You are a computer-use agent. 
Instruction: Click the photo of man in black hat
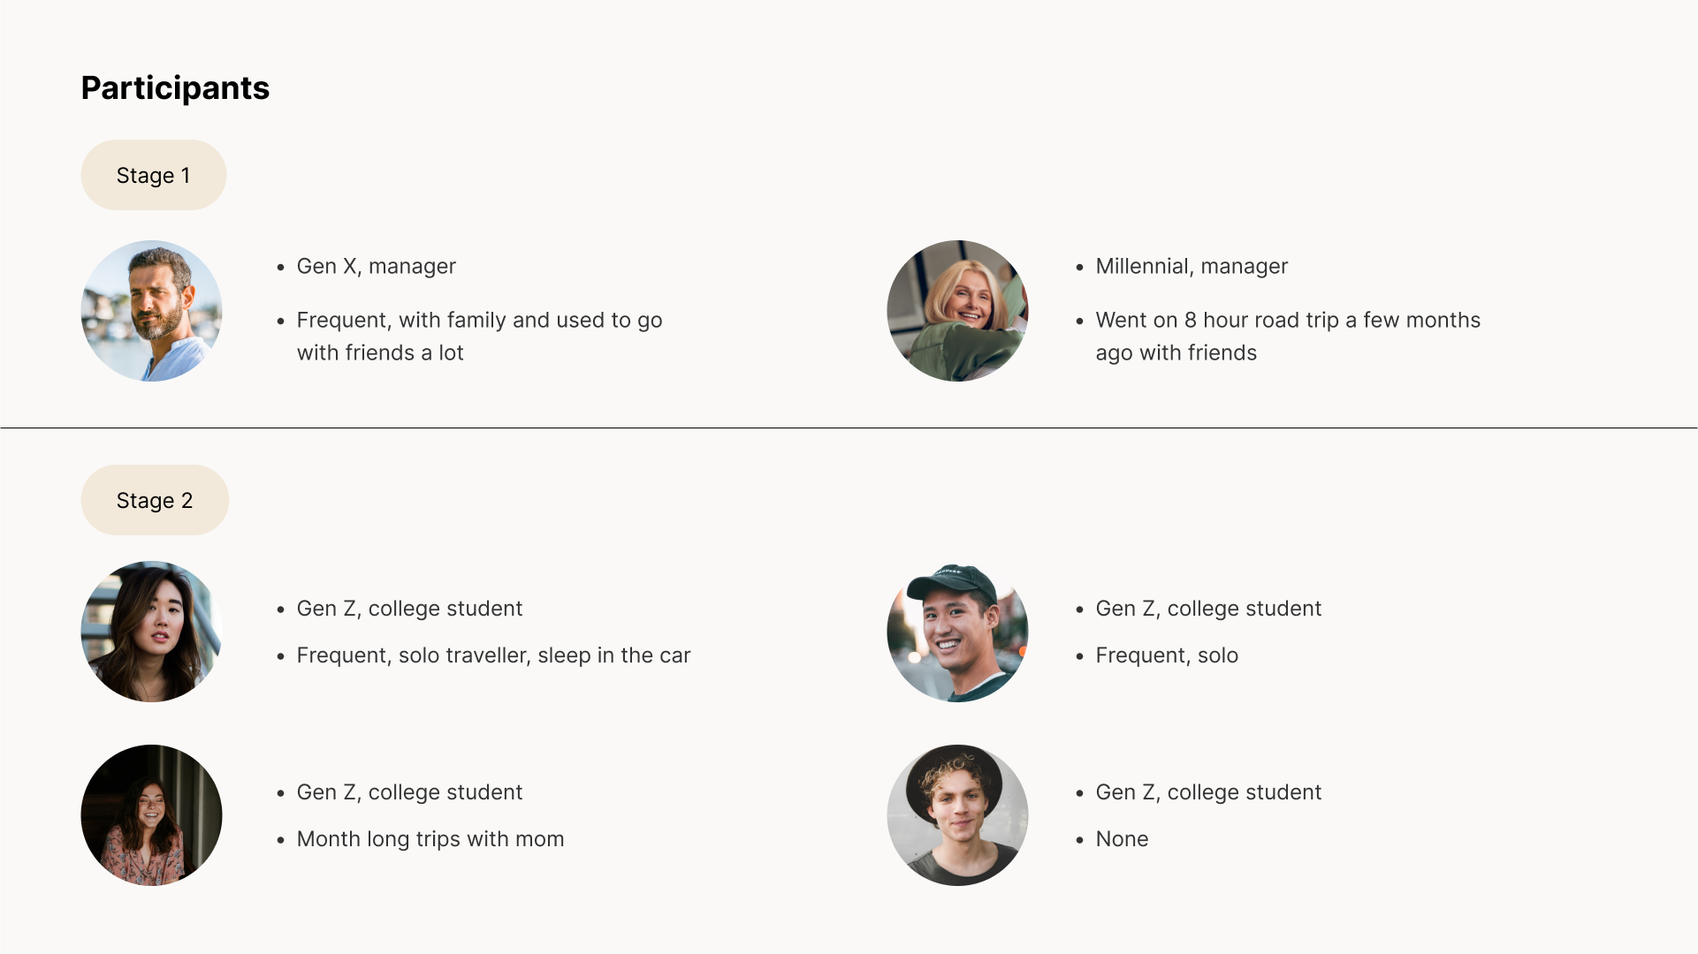coord(957,815)
